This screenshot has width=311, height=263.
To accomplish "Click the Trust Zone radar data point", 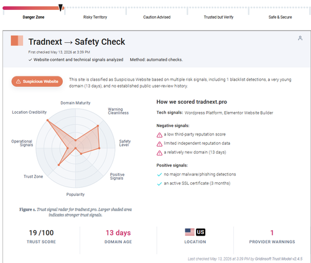I will pyautogui.click(x=59, y=165).
